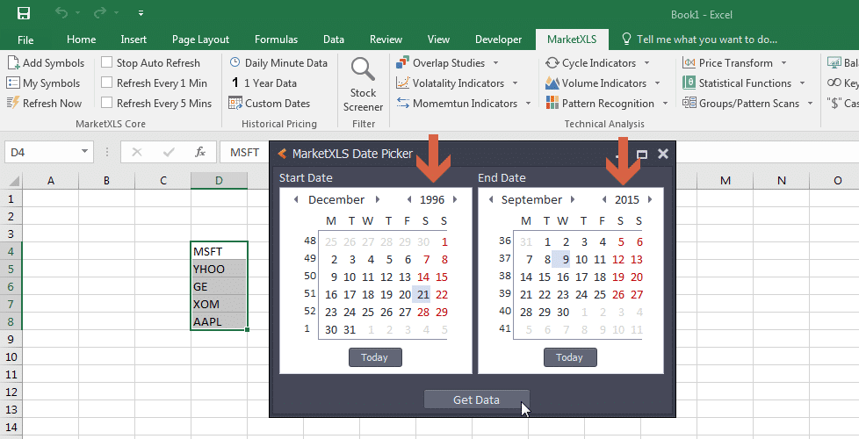Switch to the Formulas ribbon tab
This screenshot has width=859, height=439.
(276, 40)
